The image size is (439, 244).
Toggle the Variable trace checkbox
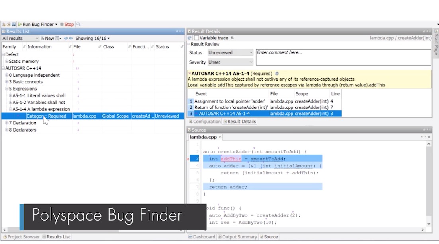tap(196, 38)
